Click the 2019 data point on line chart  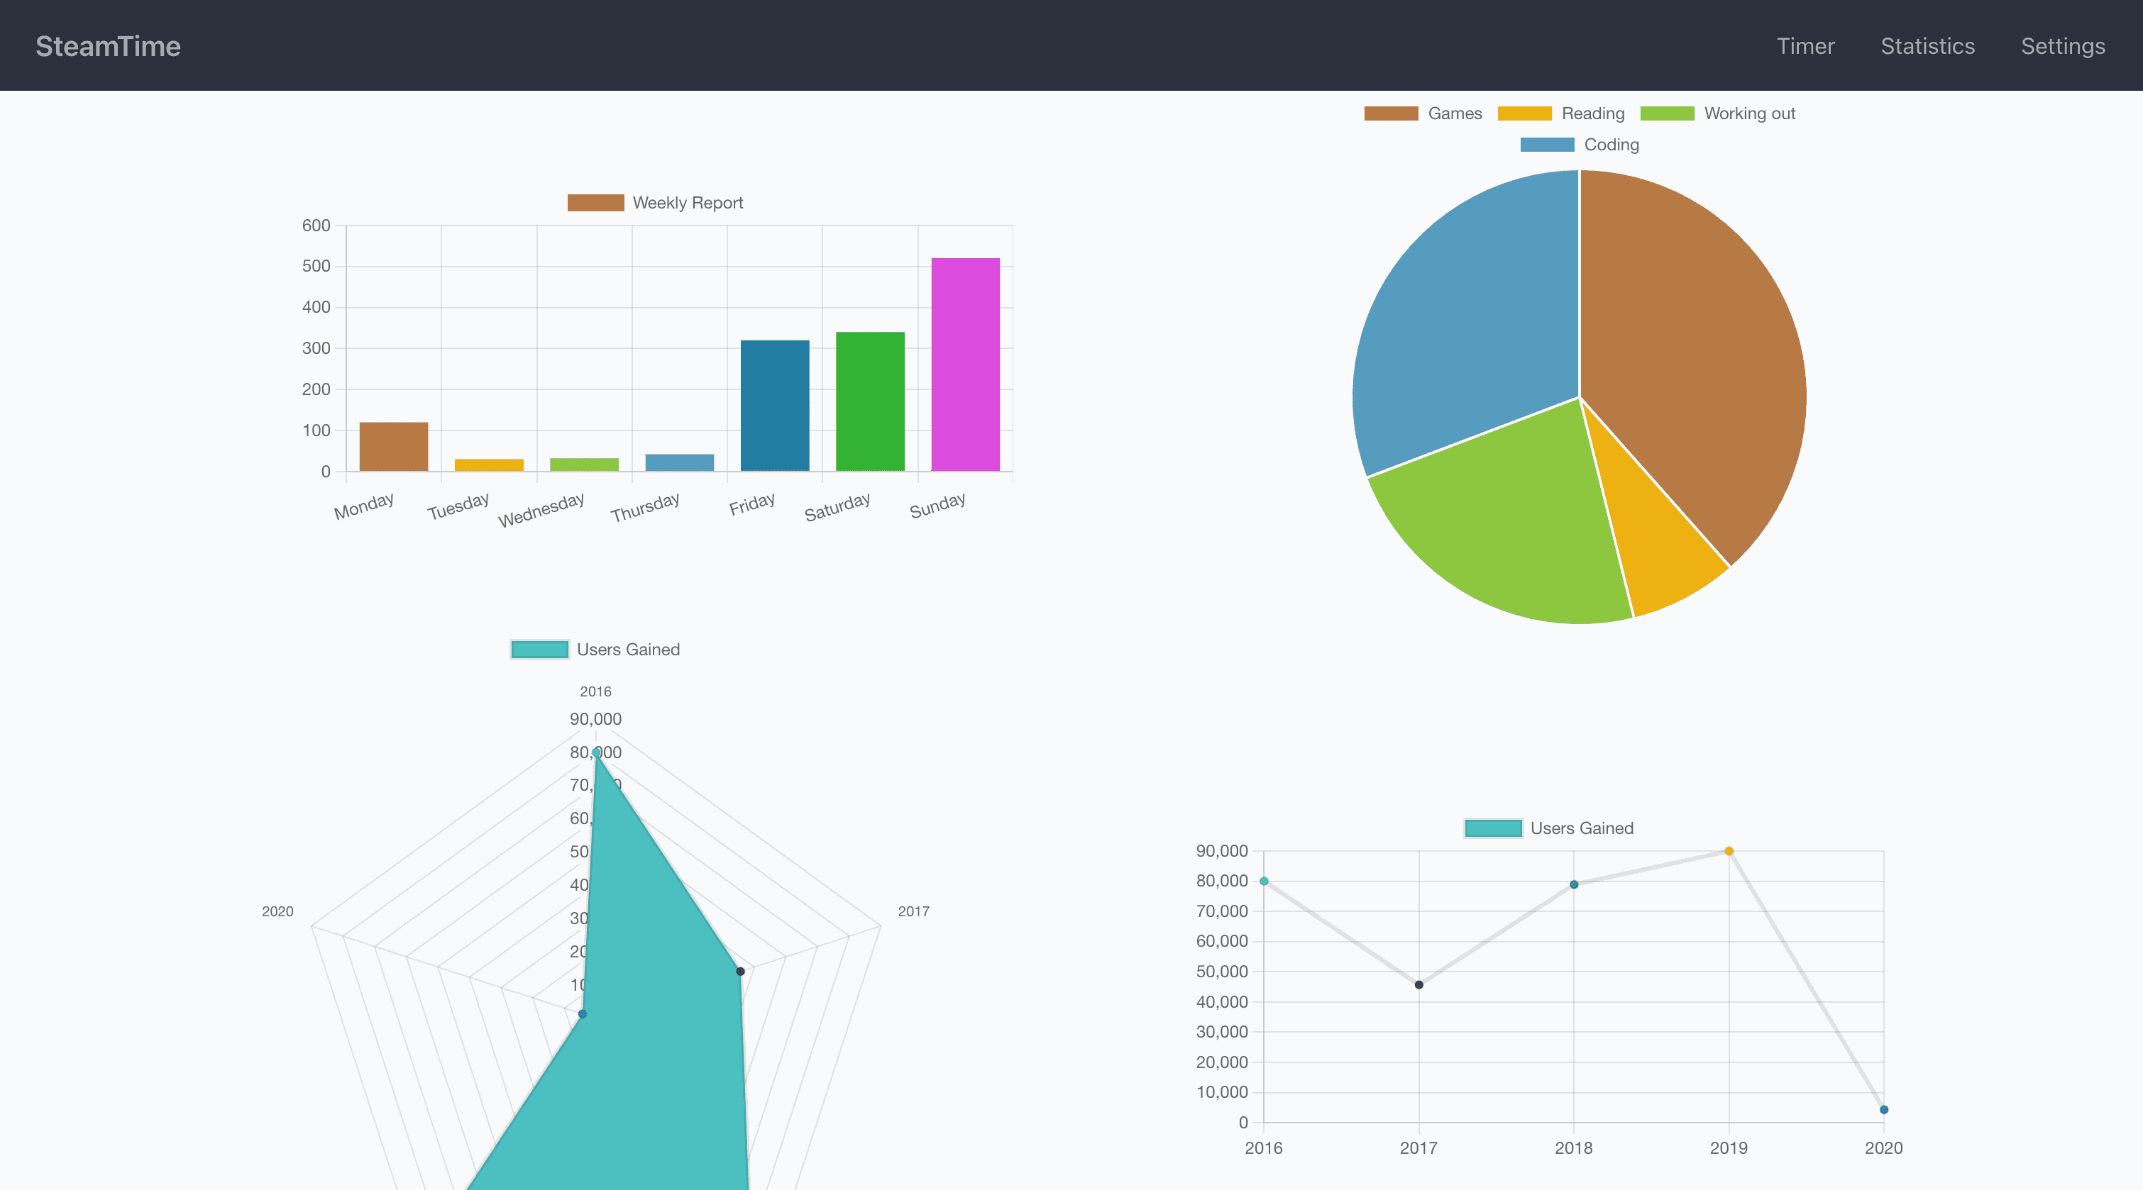click(x=1729, y=851)
